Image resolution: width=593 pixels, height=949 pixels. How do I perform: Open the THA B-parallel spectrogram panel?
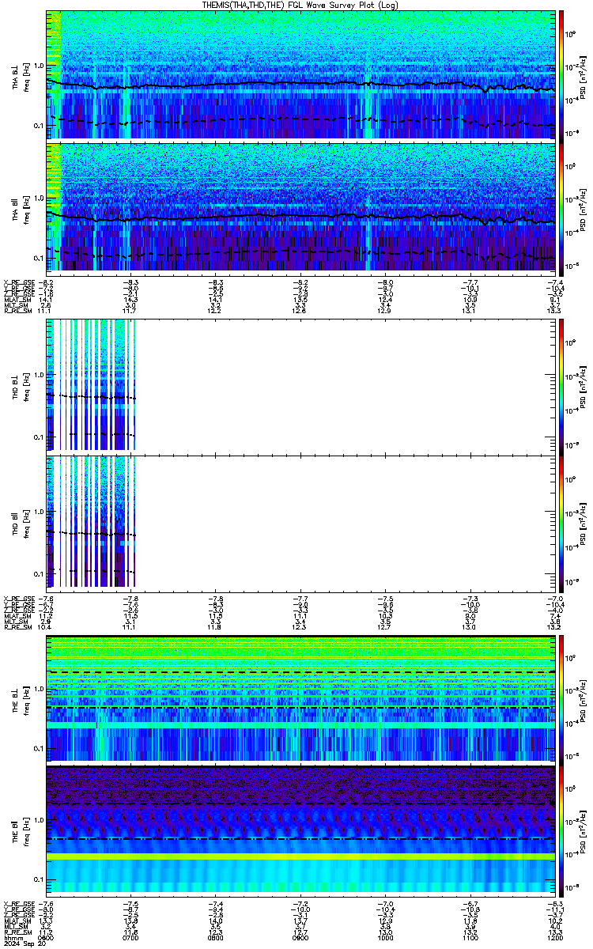301,208
